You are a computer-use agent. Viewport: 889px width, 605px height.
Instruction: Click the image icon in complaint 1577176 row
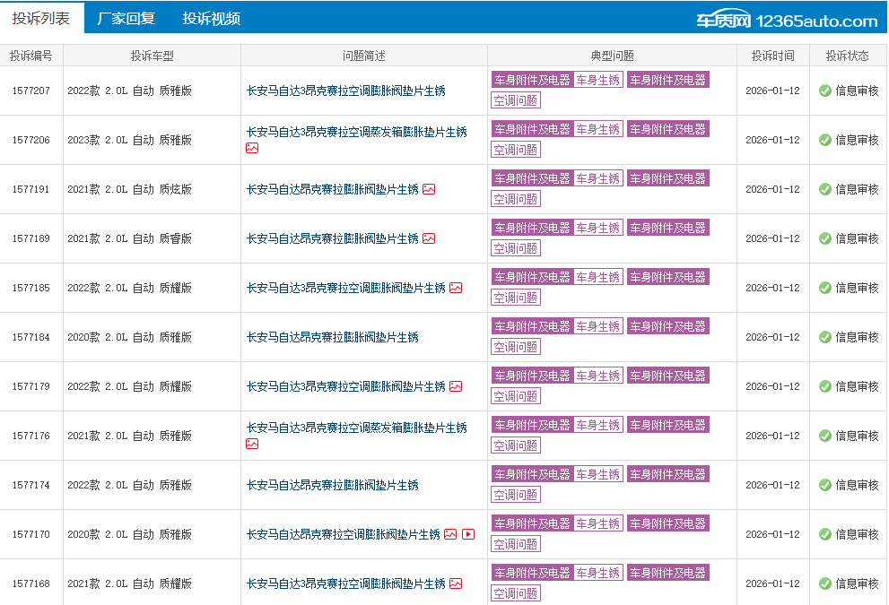(x=252, y=444)
